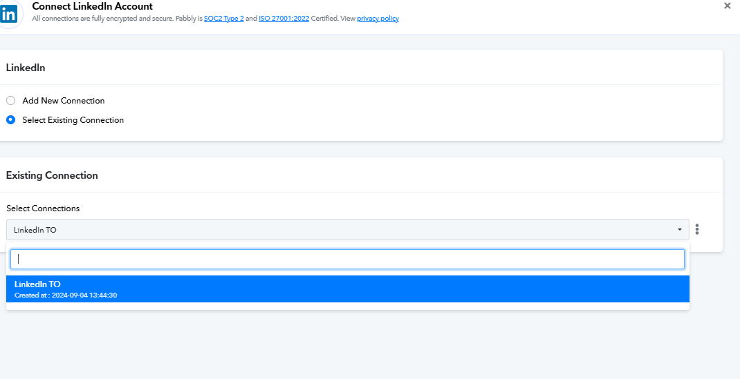Select the Add New Connection radio button
740x379 pixels.
10,101
